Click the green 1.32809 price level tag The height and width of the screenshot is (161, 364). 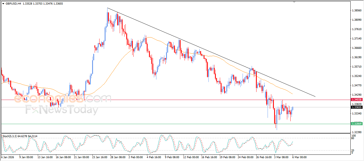pos(356,124)
